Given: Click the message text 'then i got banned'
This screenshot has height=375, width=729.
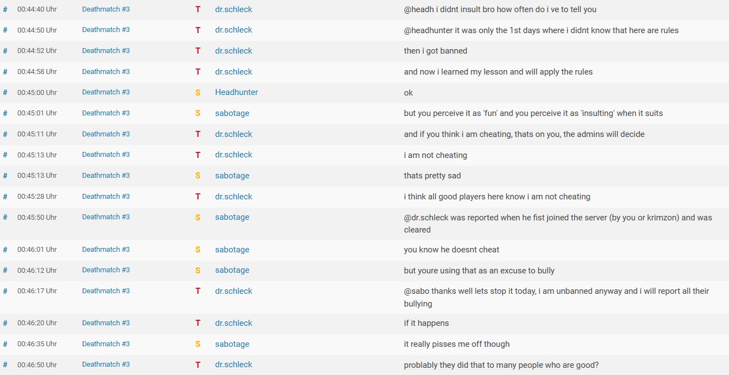Looking at the screenshot, I should coord(435,51).
